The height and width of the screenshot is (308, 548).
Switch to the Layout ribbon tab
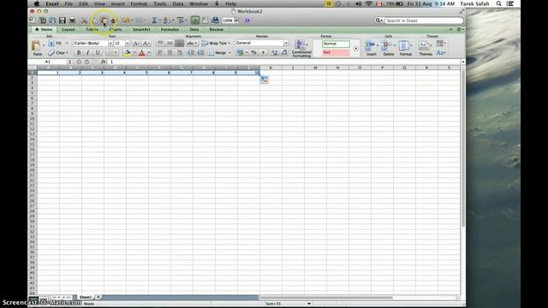tap(68, 30)
